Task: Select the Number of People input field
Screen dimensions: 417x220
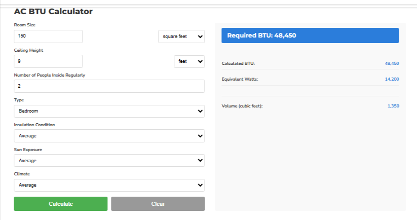Action: (x=109, y=86)
